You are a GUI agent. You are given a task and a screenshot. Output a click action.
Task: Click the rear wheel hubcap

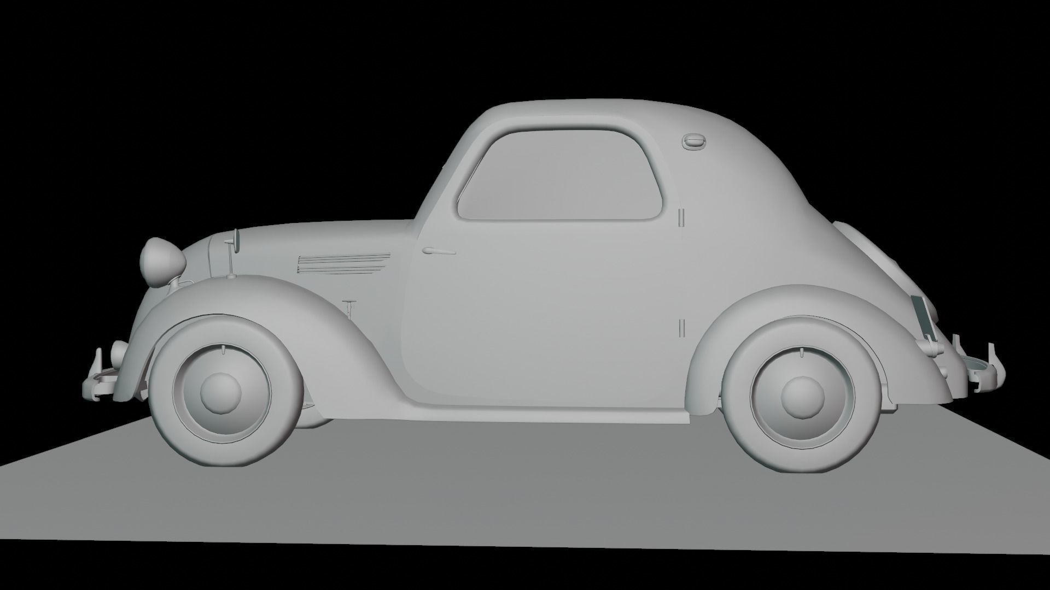pyautogui.click(x=802, y=397)
